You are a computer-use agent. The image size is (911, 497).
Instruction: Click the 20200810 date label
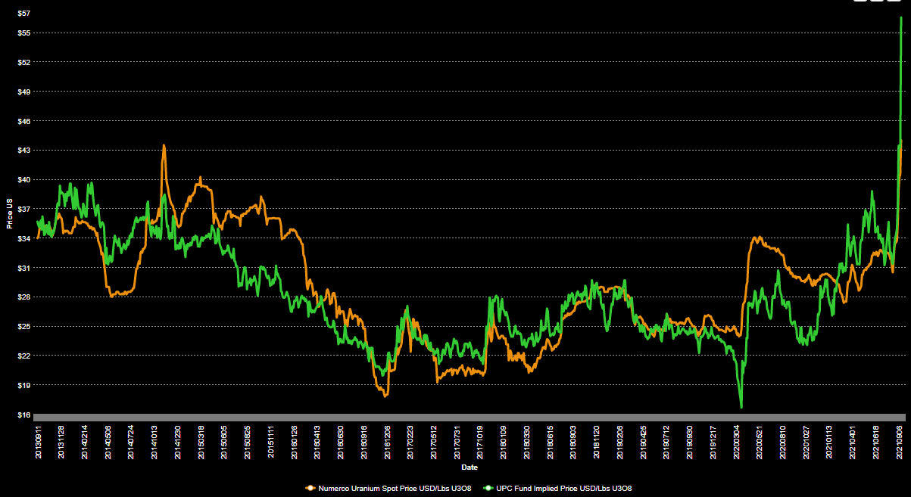pyautogui.click(x=782, y=441)
